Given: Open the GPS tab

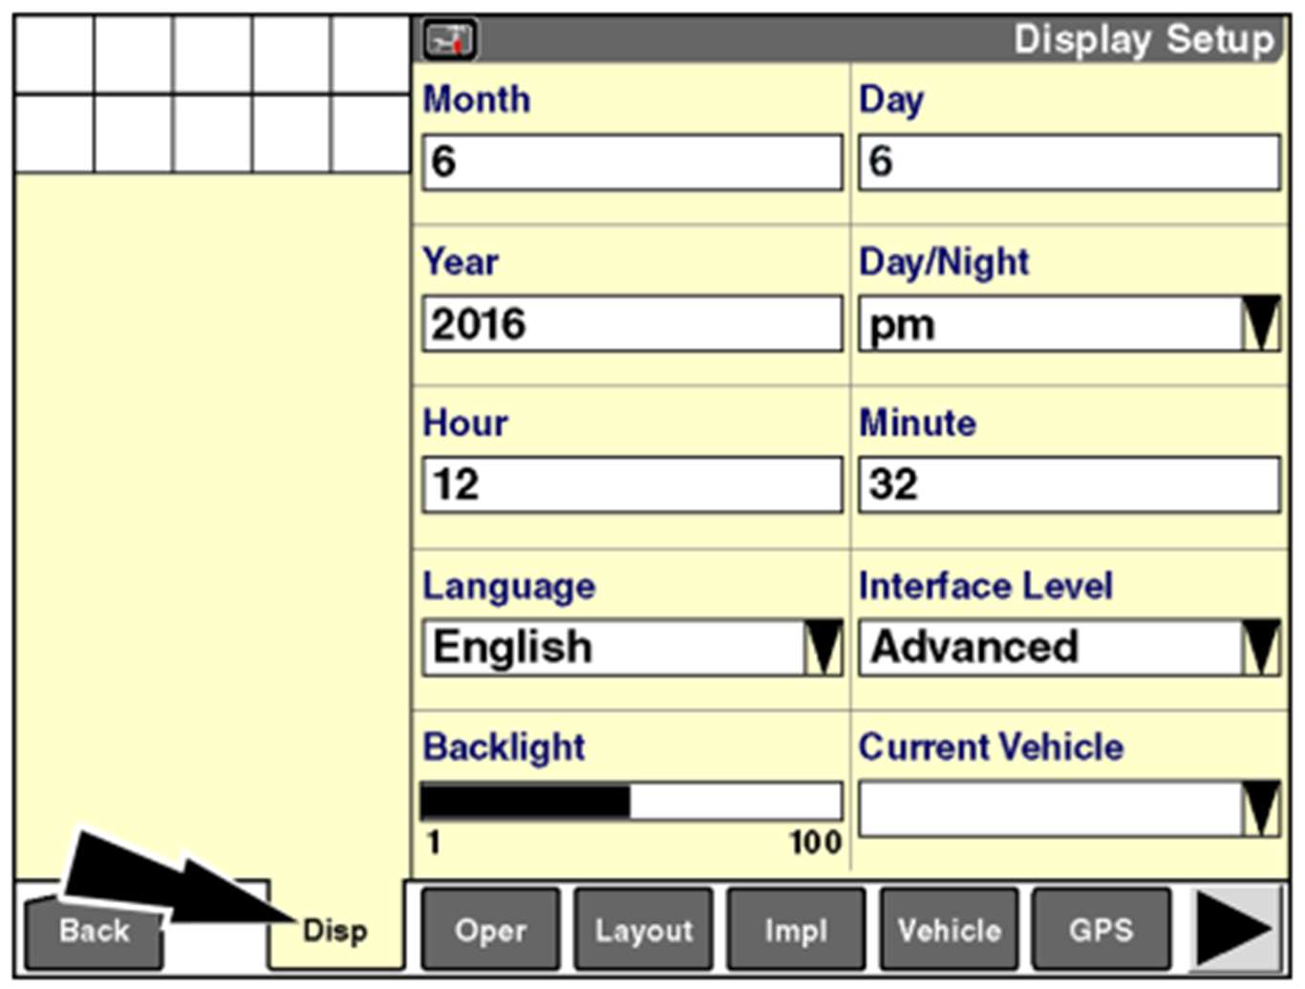Looking at the screenshot, I should point(1102,929).
